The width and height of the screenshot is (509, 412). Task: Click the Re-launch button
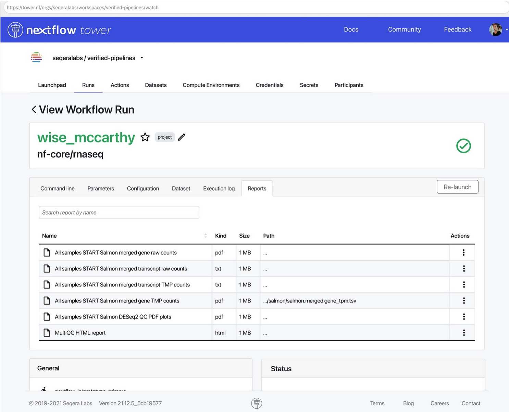pos(458,187)
